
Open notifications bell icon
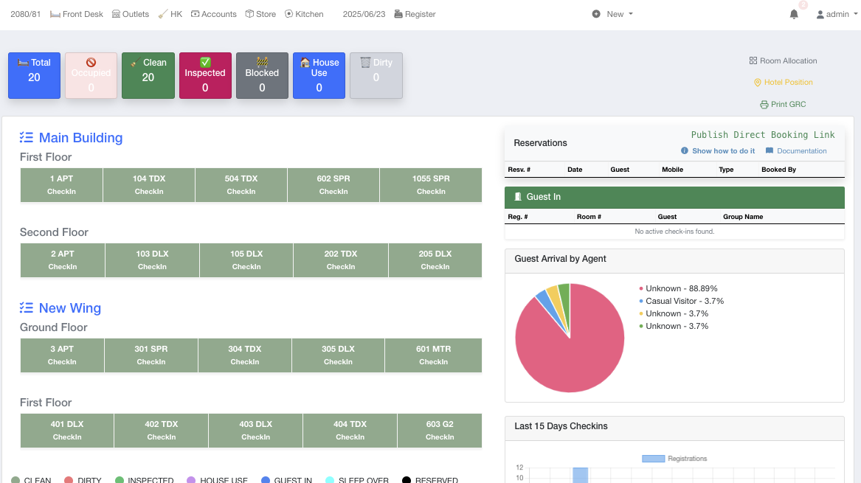click(794, 14)
